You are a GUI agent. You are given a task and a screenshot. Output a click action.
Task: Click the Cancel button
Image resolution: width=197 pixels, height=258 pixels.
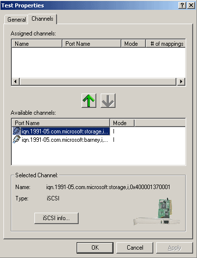tap(135, 248)
